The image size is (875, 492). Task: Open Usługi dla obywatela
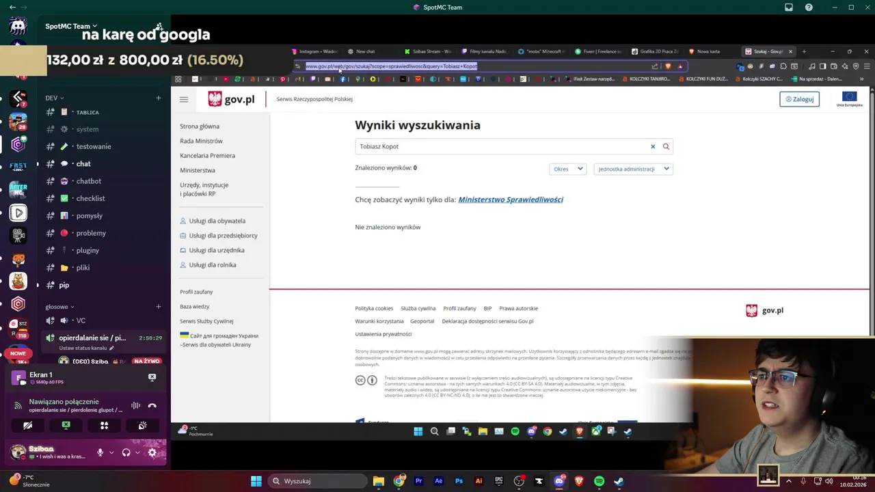[x=213, y=221]
